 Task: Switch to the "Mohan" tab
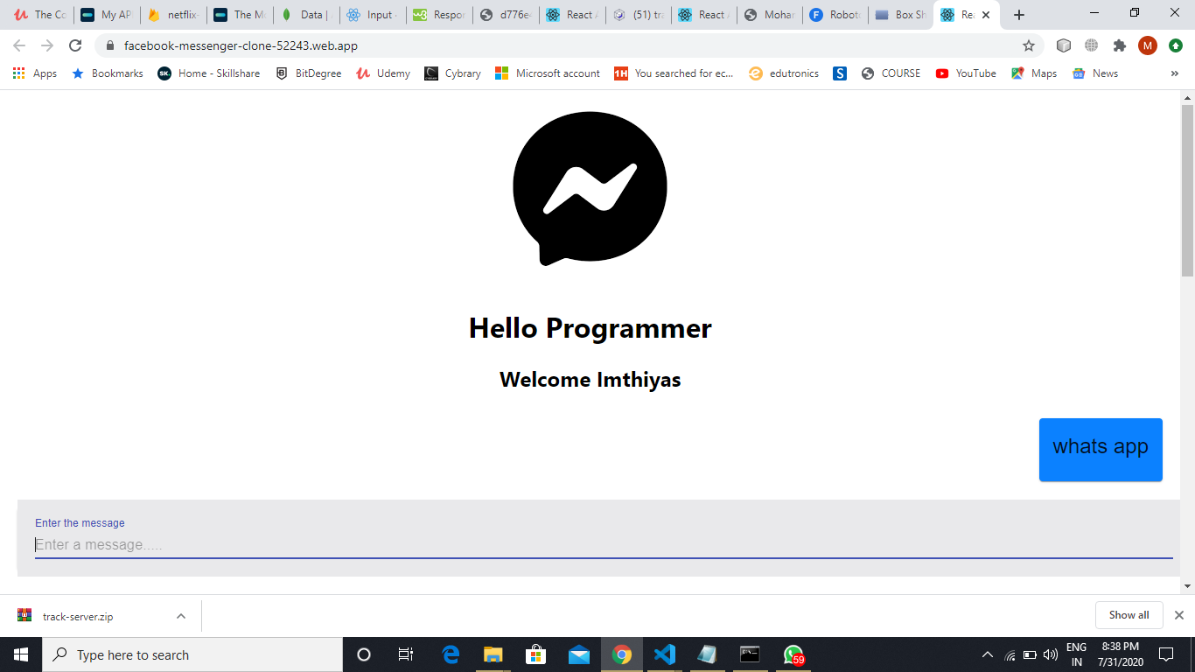tap(769, 15)
